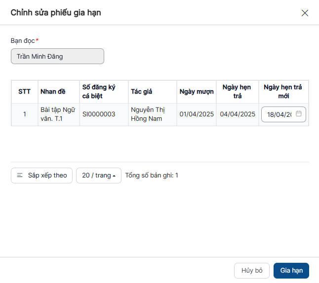This screenshot has height=283, width=319.
Task: Select the Bài tập Ngữ văn. T.1 title cell
Action: [x=58, y=114]
